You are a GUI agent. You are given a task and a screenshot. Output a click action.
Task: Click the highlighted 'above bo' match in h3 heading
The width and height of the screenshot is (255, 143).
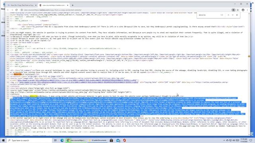click(x=18, y=74)
